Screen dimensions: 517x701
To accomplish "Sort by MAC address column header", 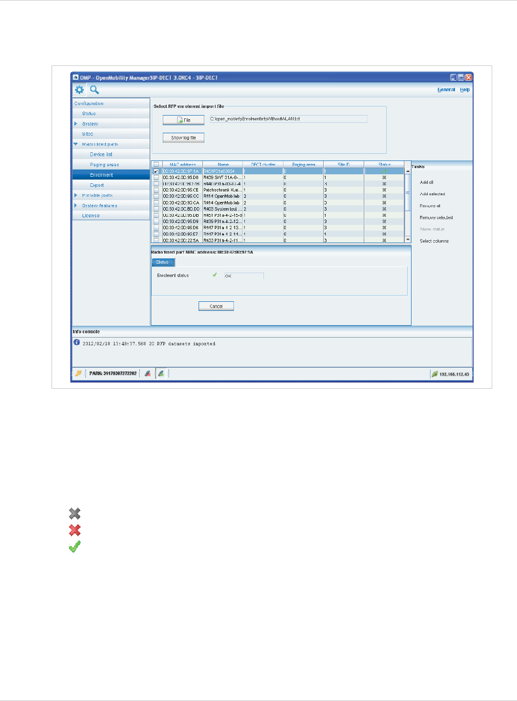I will 182,164.
